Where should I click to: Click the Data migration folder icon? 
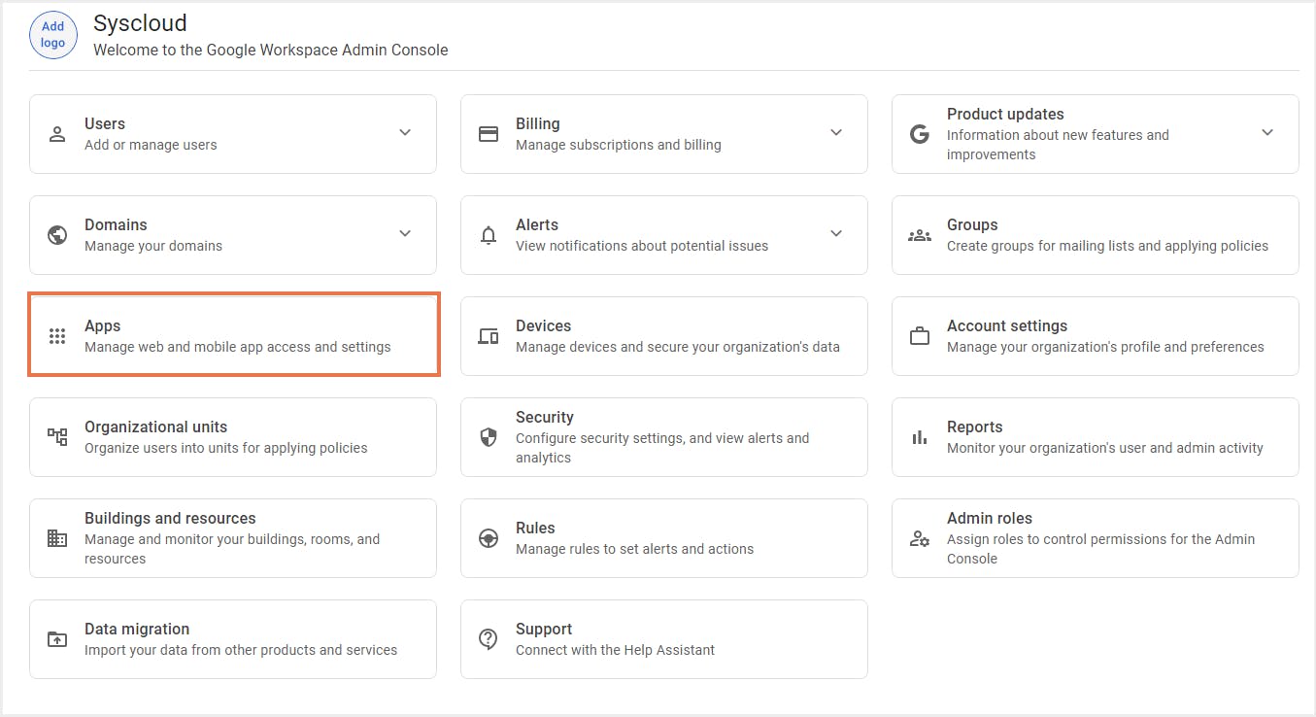tap(57, 639)
